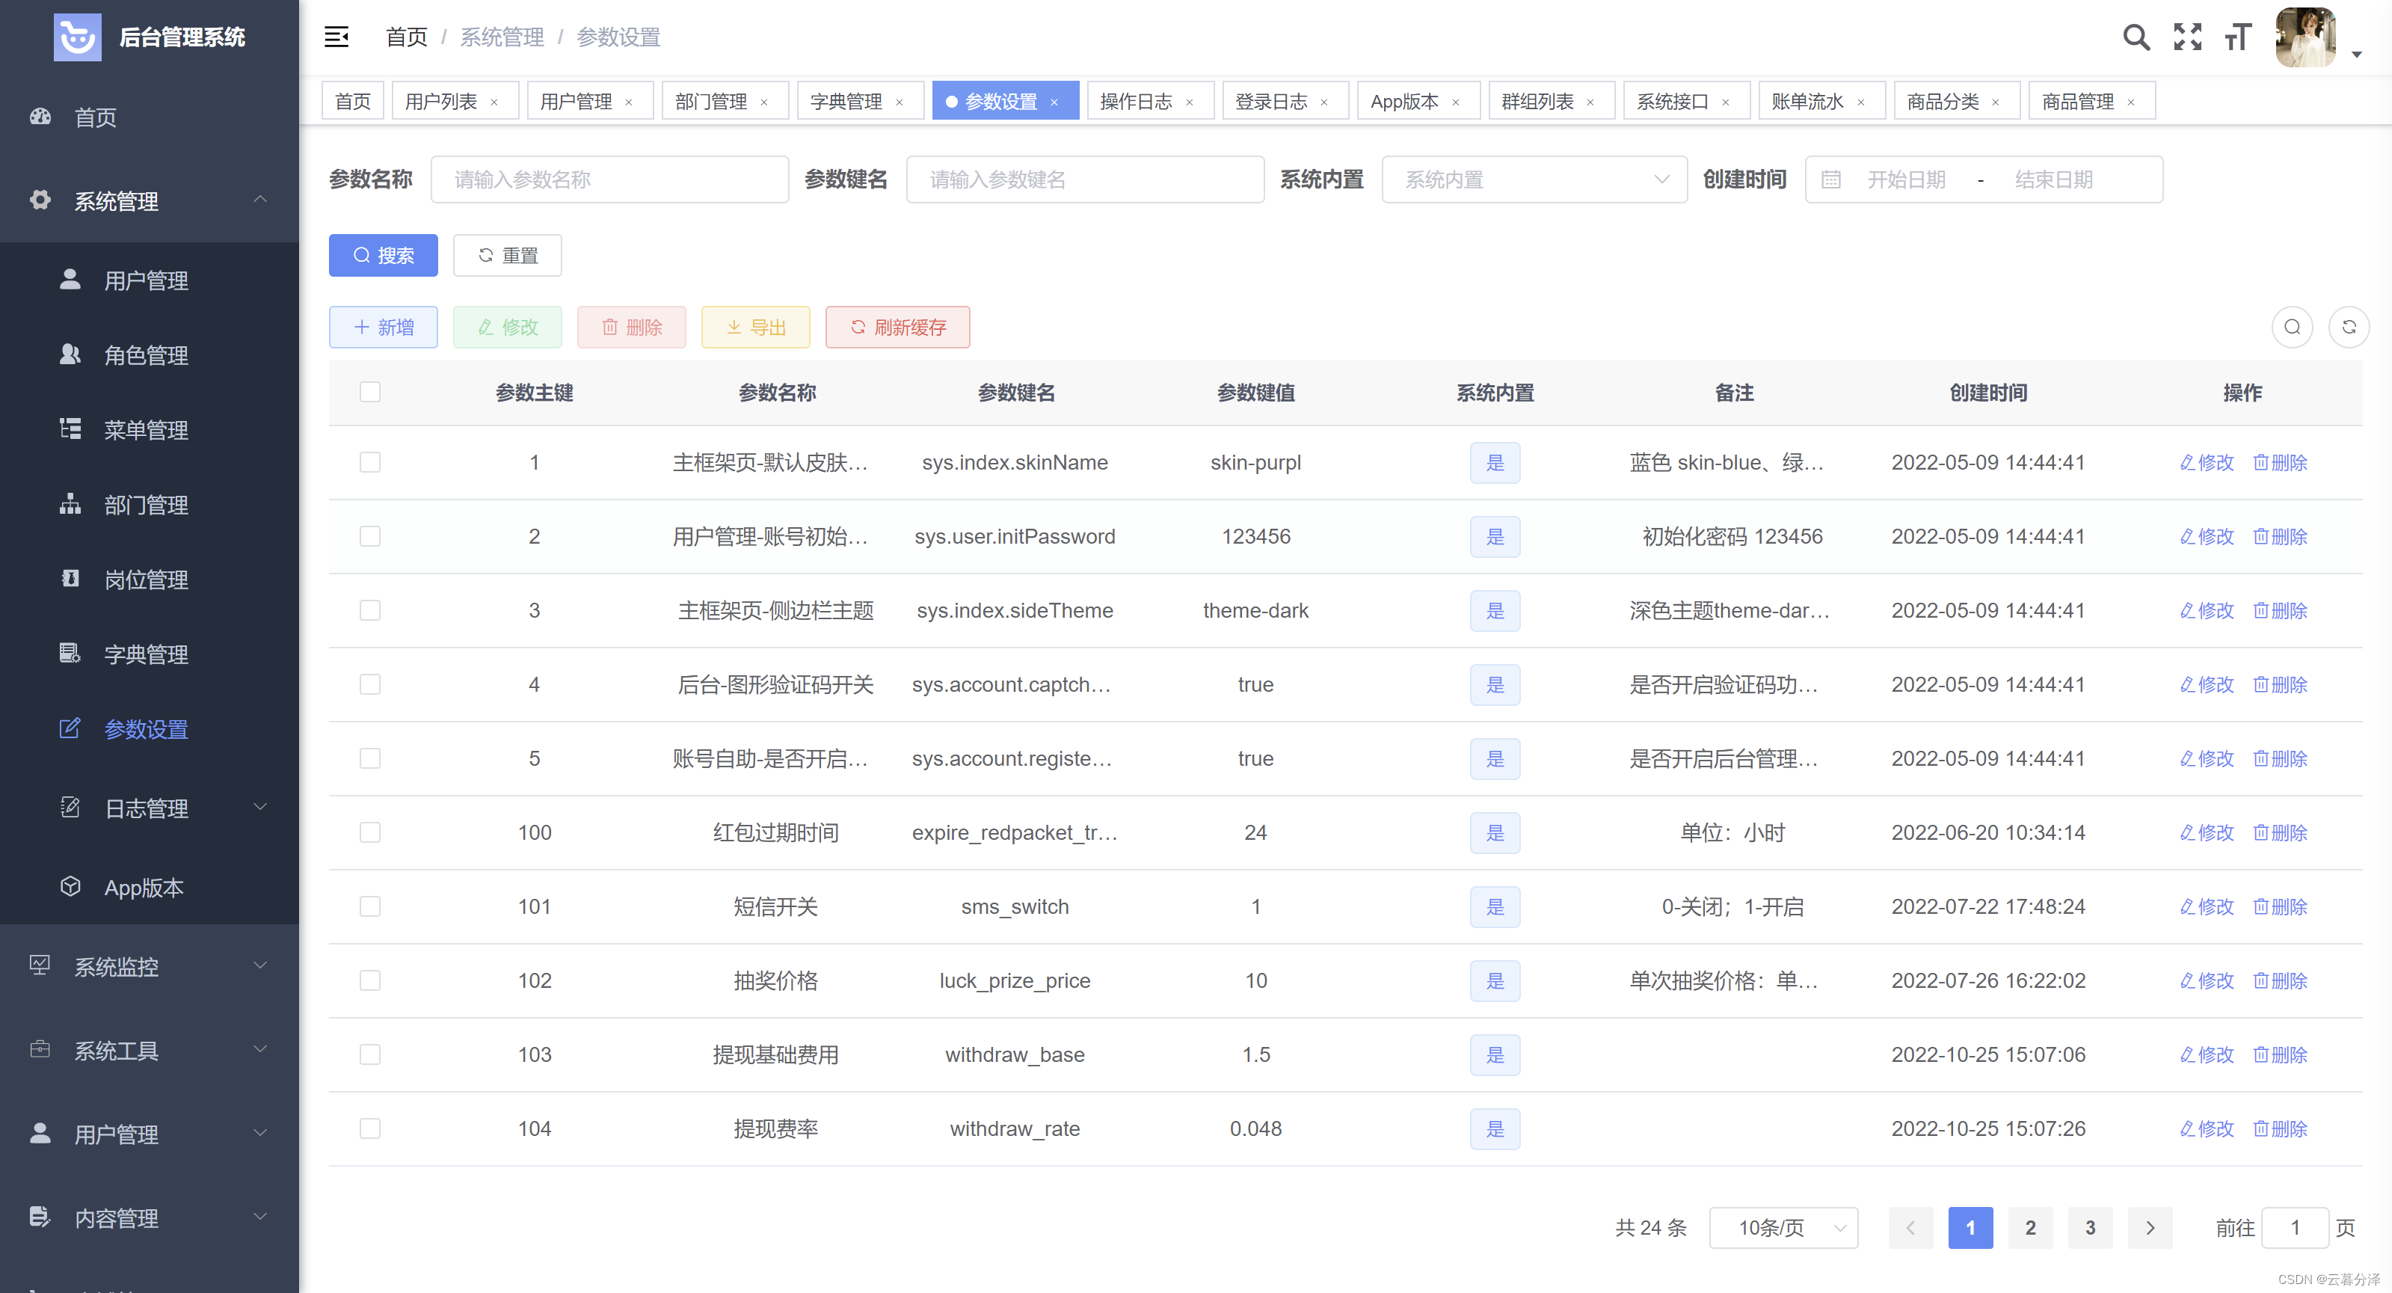The height and width of the screenshot is (1293, 2392).
Task: Open 角色管理 in the sidebar
Action: pyautogui.click(x=146, y=354)
